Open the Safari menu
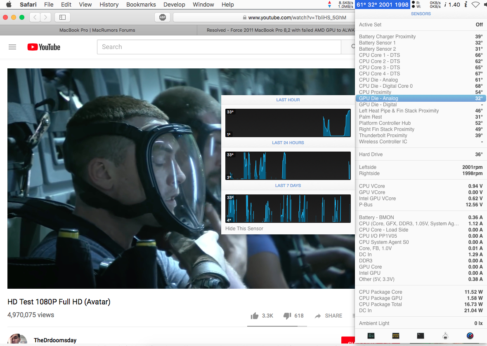487x346 pixels. (x=28, y=5)
